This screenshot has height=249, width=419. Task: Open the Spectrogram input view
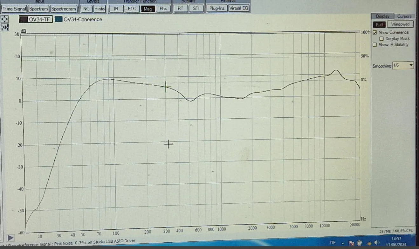click(x=64, y=9)
